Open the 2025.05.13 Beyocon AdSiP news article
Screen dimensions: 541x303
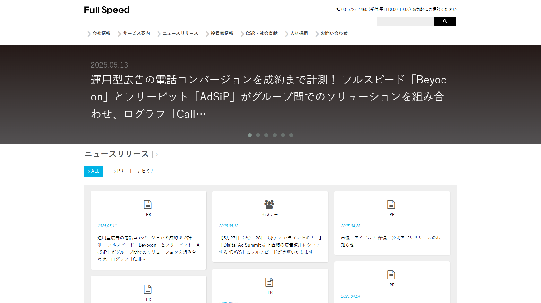tap(149, 248)
